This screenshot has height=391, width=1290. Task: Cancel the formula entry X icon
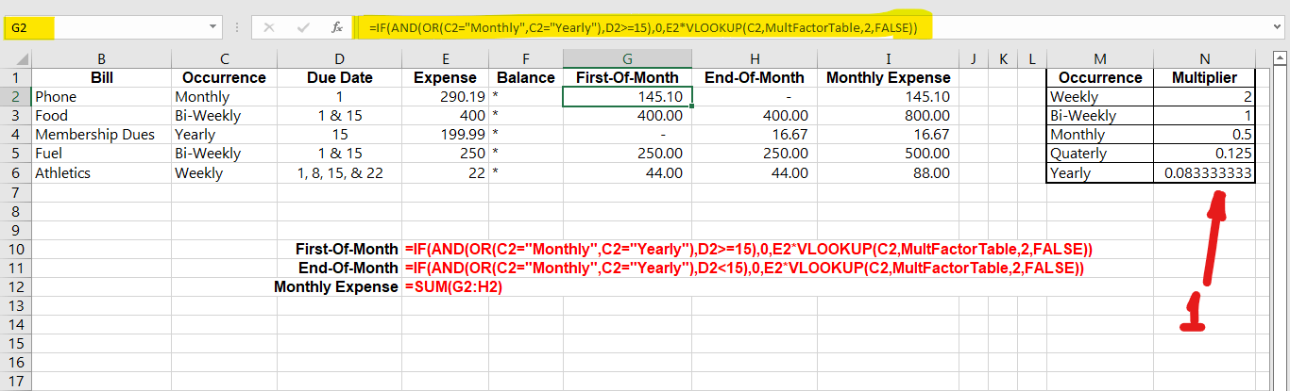269,28
